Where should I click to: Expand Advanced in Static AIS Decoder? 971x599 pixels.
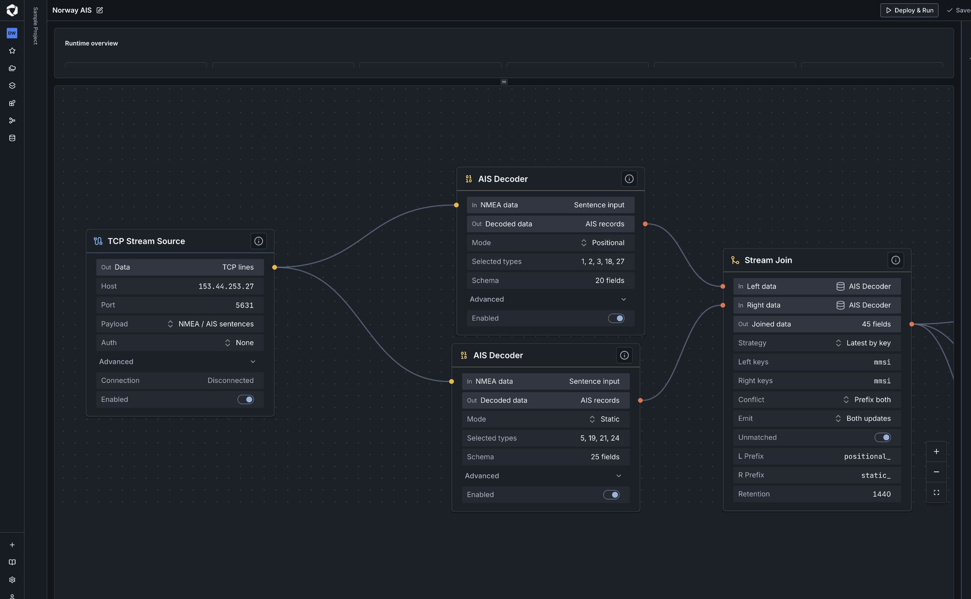click(x=546, y=476)
